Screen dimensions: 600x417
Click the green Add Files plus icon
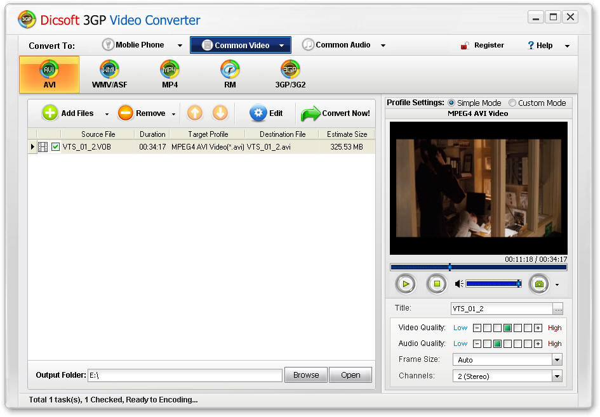50,113
